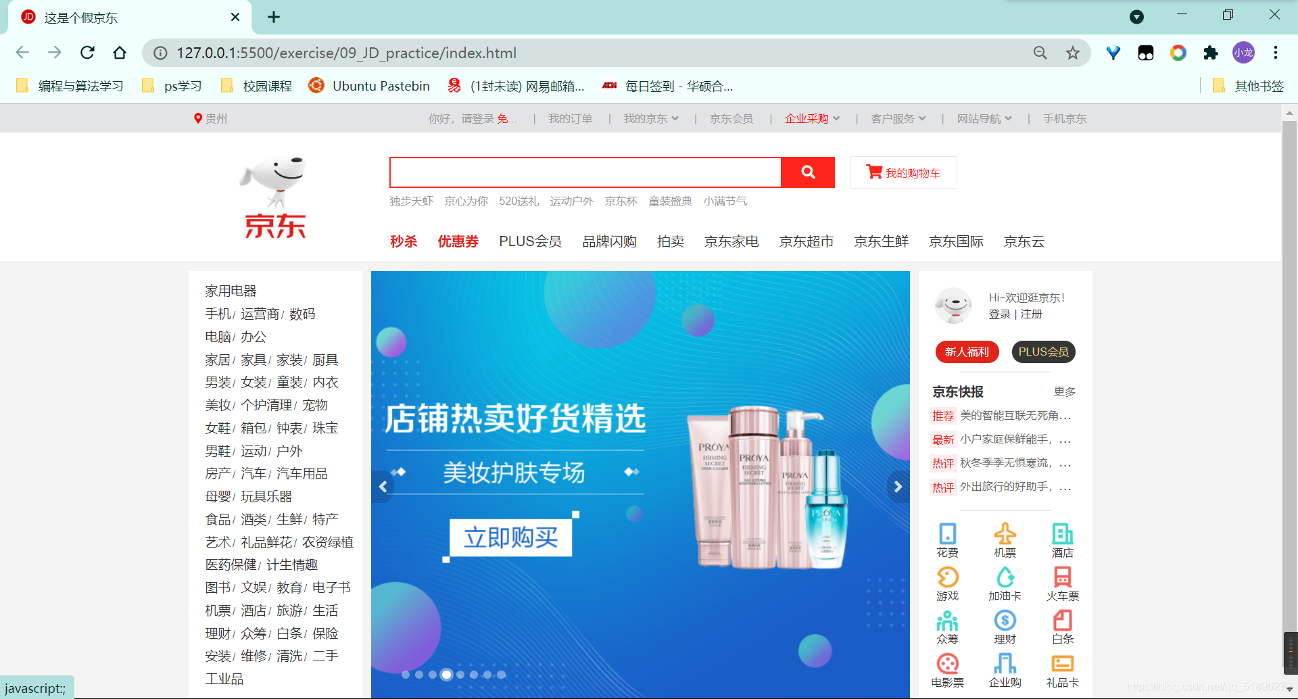Image resolution: width=1298 pixels, height=699 pixels.
Task: Open the 京东超市 navigation item
Action: point(807,241)
